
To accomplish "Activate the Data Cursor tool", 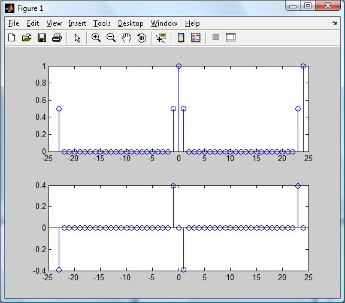I will (161, 38).
